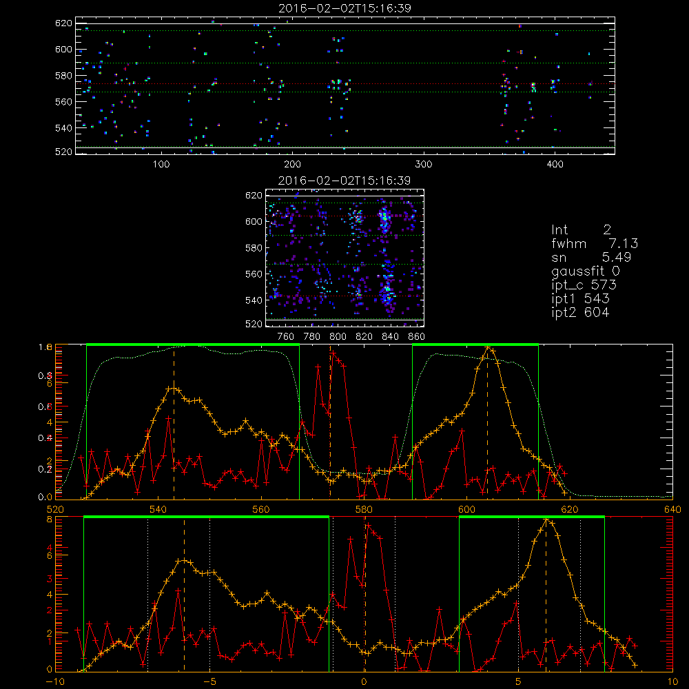Click x-axis label 200 of the wide detector image
This screenshot has width=689, height=689.
[x=292, y=165]
